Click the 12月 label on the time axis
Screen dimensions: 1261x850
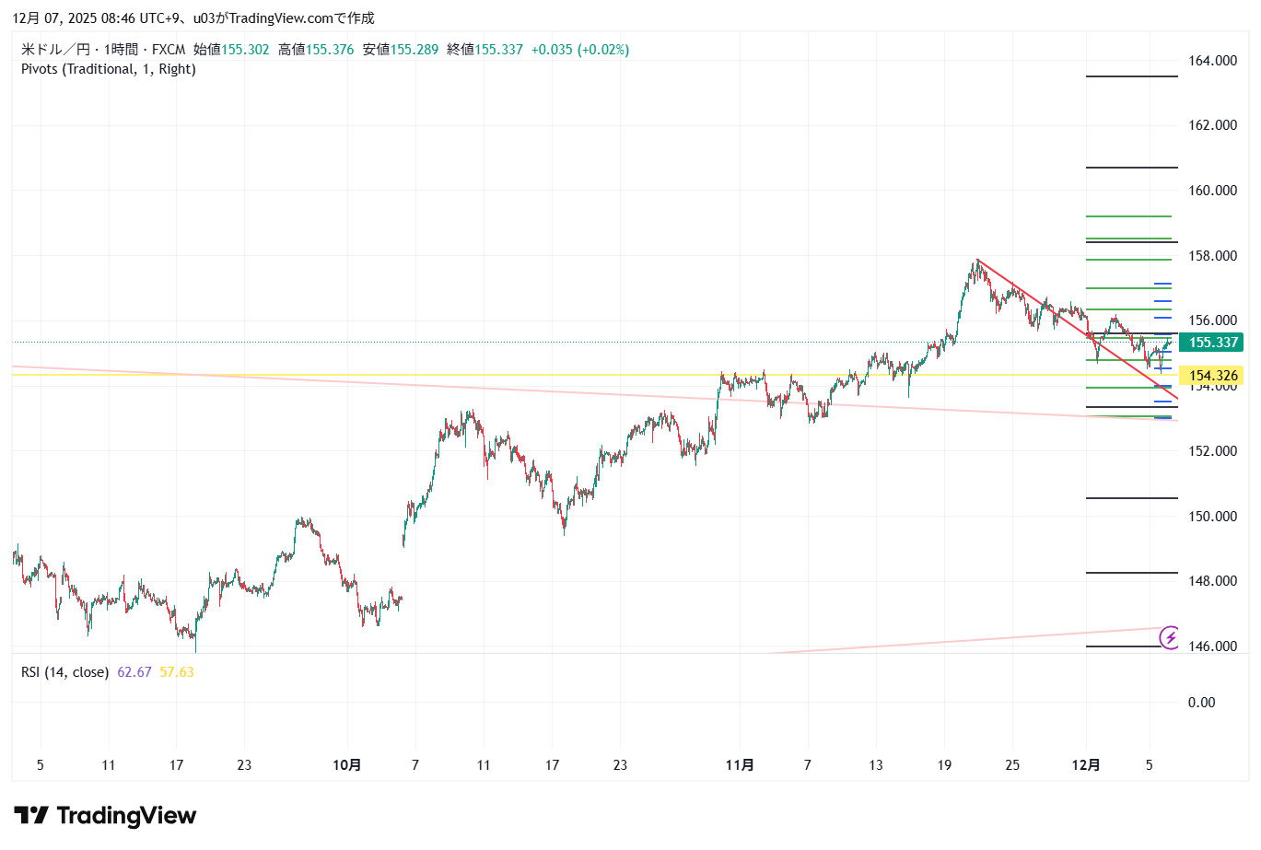pyautogui.click(x=1087, y=765)
